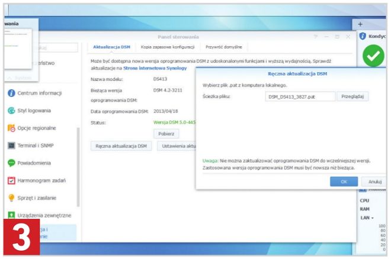The width and height of the screenshot is (391, 259).
Task: Open Powiadomienia speech bubble icon
Action: (x=11, y=163)
